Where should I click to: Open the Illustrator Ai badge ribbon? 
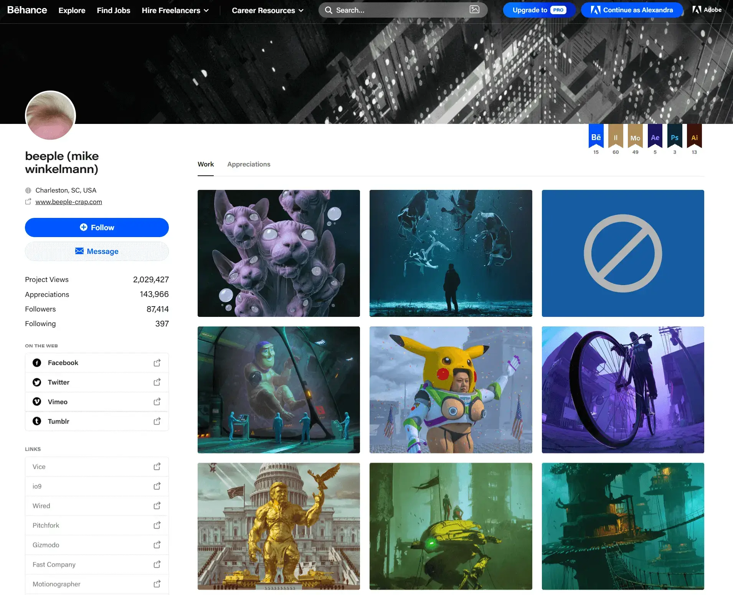tap(694, 136)
